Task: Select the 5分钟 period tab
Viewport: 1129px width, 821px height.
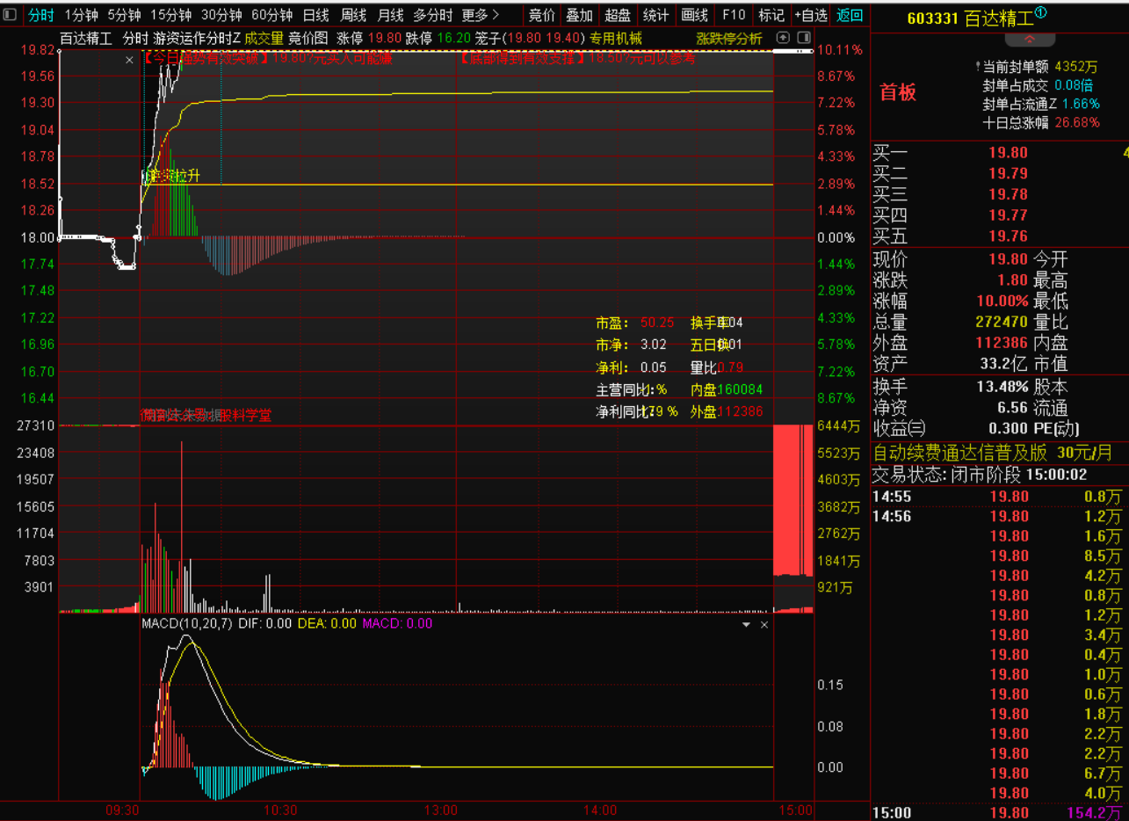Action: (x=124, y=15)
